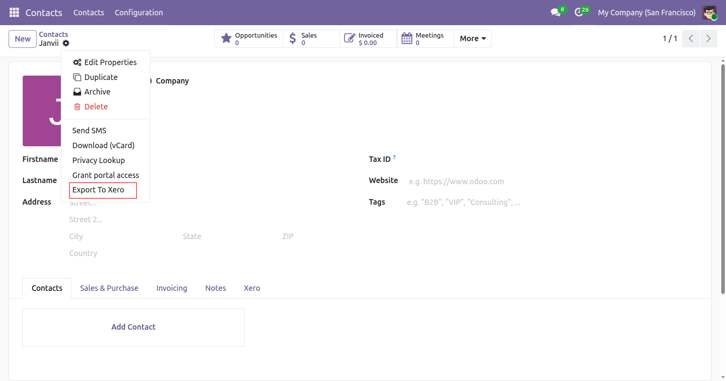
Task: Open the Sales stat button
Action: (x=312, y=39)
